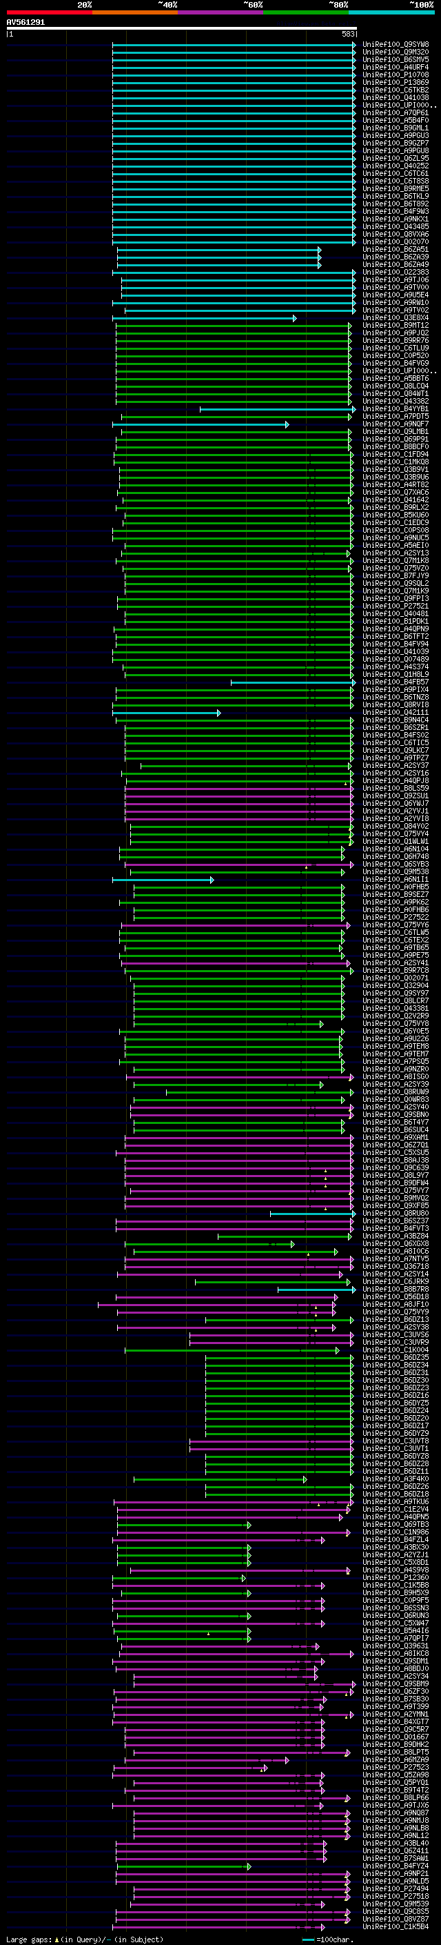Click the cyan alignment bar for UniRef100_B4FB57
441x1945 pixels.
[x=294, y=682]
